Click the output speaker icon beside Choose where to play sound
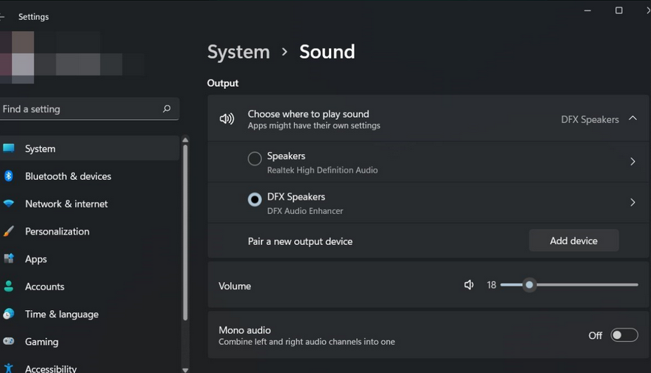The height and width of the screenshot is (373, 651). click(227, 119)
